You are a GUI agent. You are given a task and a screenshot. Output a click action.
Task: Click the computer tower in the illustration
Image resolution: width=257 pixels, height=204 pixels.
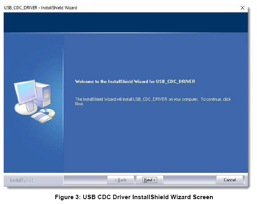45,94
